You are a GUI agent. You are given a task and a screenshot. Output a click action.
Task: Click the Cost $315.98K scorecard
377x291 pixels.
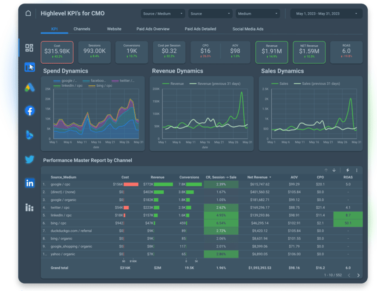coord(57,52)
